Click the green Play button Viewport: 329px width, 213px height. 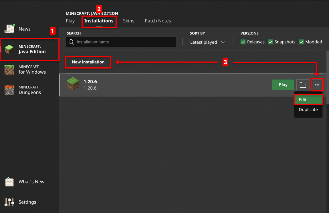point(283,85)
